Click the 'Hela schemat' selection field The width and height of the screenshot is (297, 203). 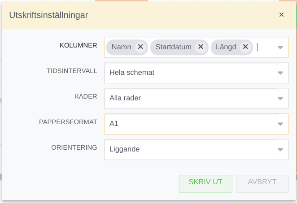188,73
